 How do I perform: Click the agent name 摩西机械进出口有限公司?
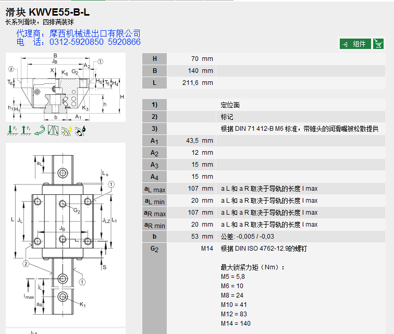pos(95,33)
